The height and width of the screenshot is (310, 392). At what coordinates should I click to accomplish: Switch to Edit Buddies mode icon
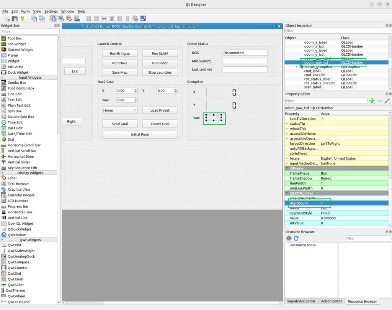(x=69, y=18)
